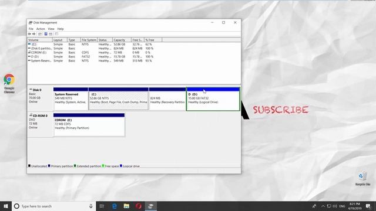The height and width of the screenshot is (211, 376).
Task: Select the System Reserved 549 MB partition block
Action: pos(70,99)
